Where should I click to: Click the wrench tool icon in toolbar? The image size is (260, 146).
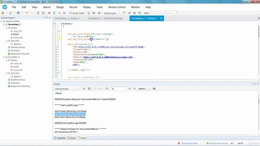pos(129,13)
